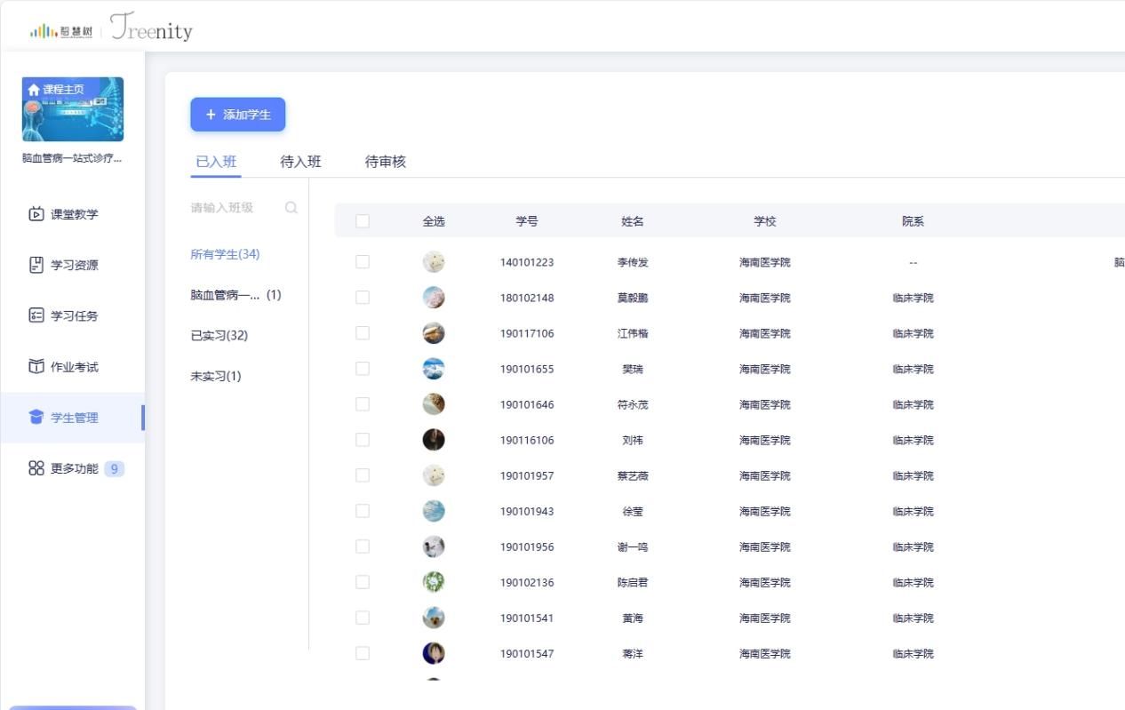
Task: Click the Treenity logo in header
Action: click(x=151, y=28)
